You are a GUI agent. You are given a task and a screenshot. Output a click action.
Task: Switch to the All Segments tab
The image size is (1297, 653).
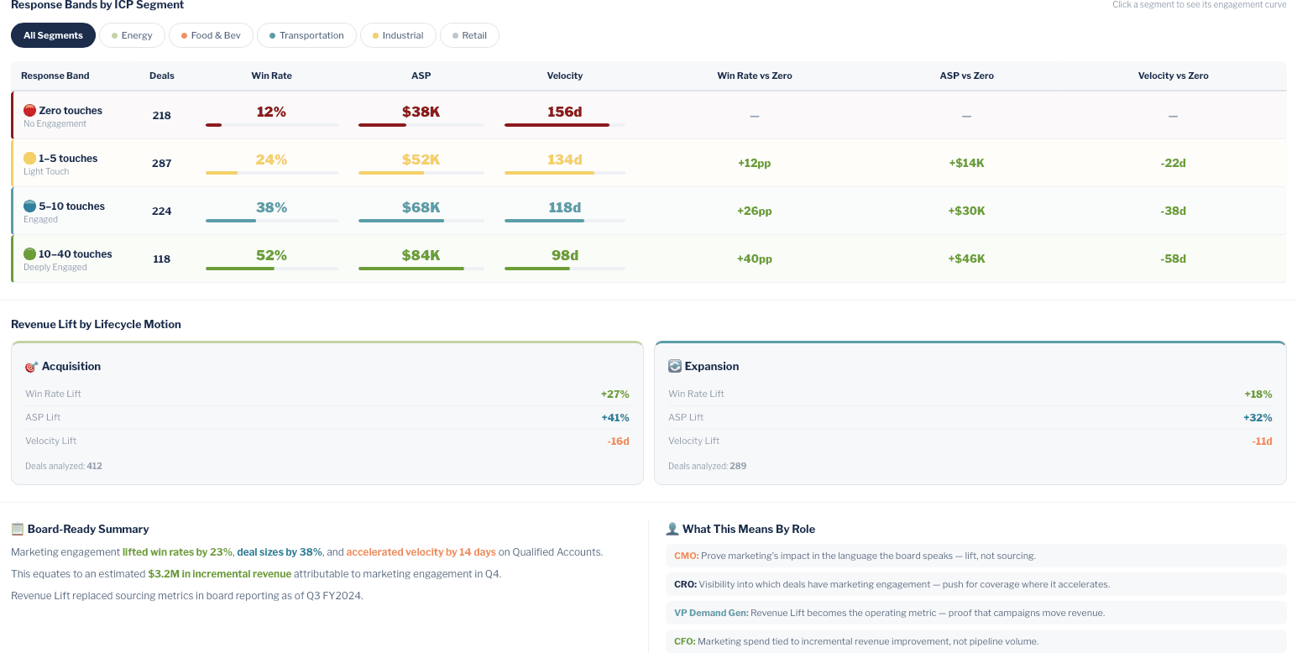[53, 35]
